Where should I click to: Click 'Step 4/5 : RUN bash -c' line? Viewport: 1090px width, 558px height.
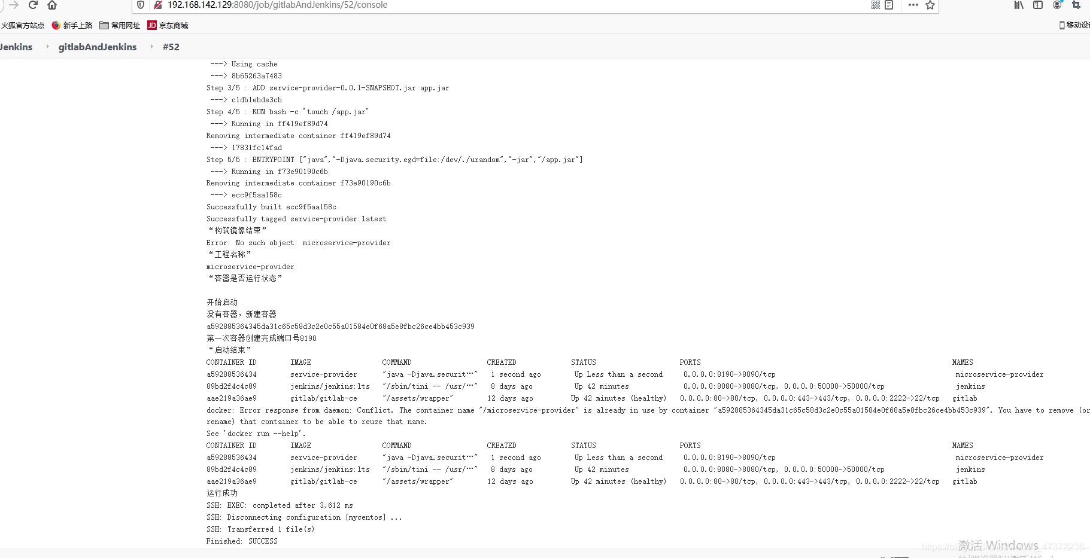[x=287, y=112]
